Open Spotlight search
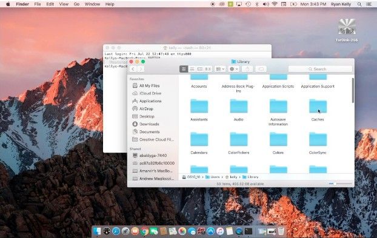The height and width of the screenshot is (238, 377). click(x=359, y=4)
